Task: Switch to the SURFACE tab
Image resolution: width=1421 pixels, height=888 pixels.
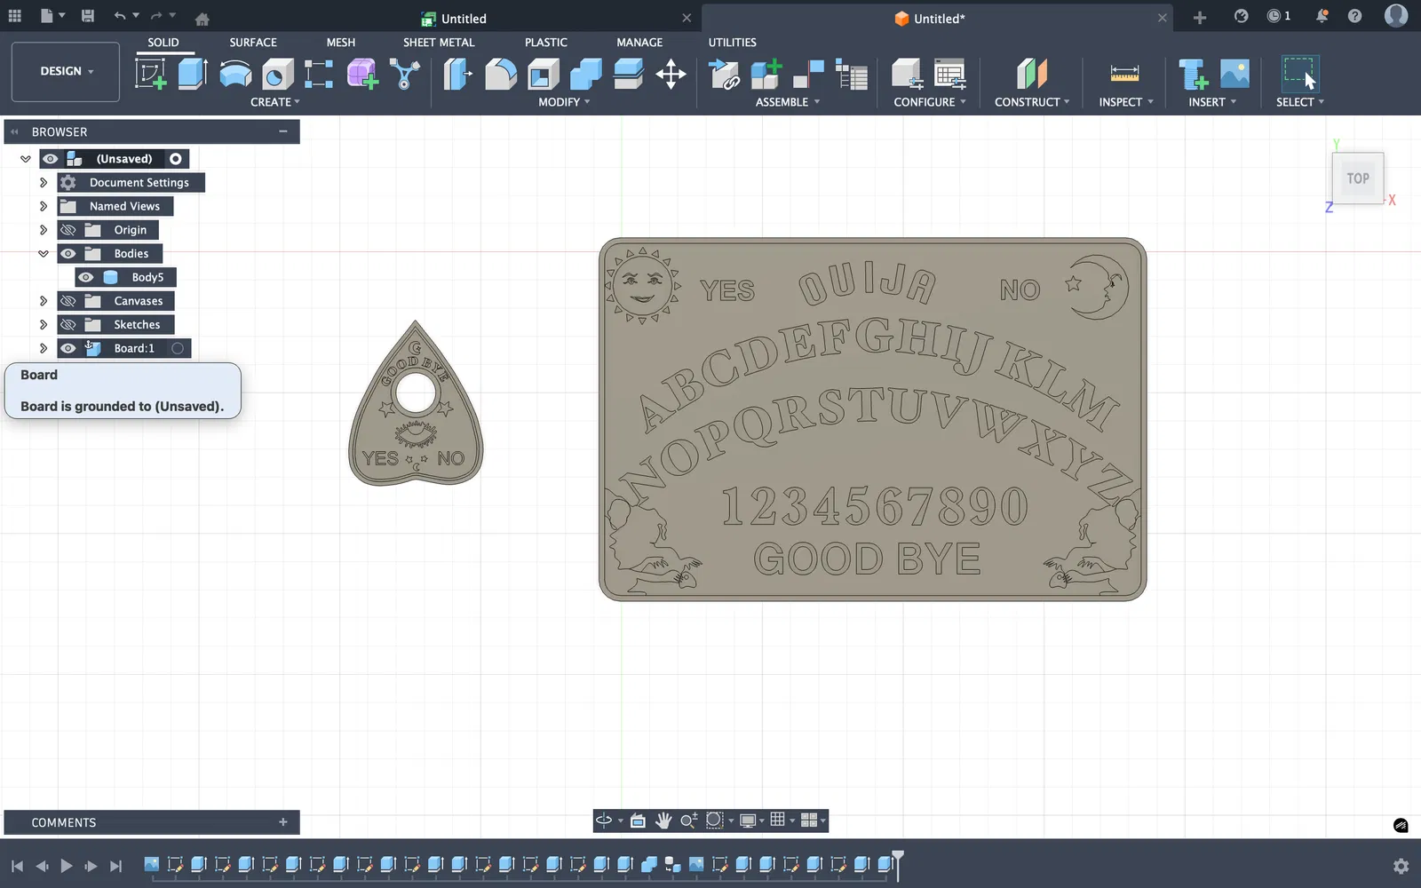Action: pyautogui.click(x=253, y=43)
